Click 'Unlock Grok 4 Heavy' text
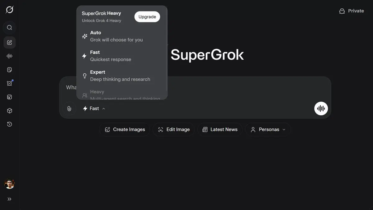 [x=102, y=21]
